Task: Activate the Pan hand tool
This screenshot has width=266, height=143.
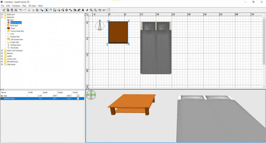Action: tap(50, 10)
